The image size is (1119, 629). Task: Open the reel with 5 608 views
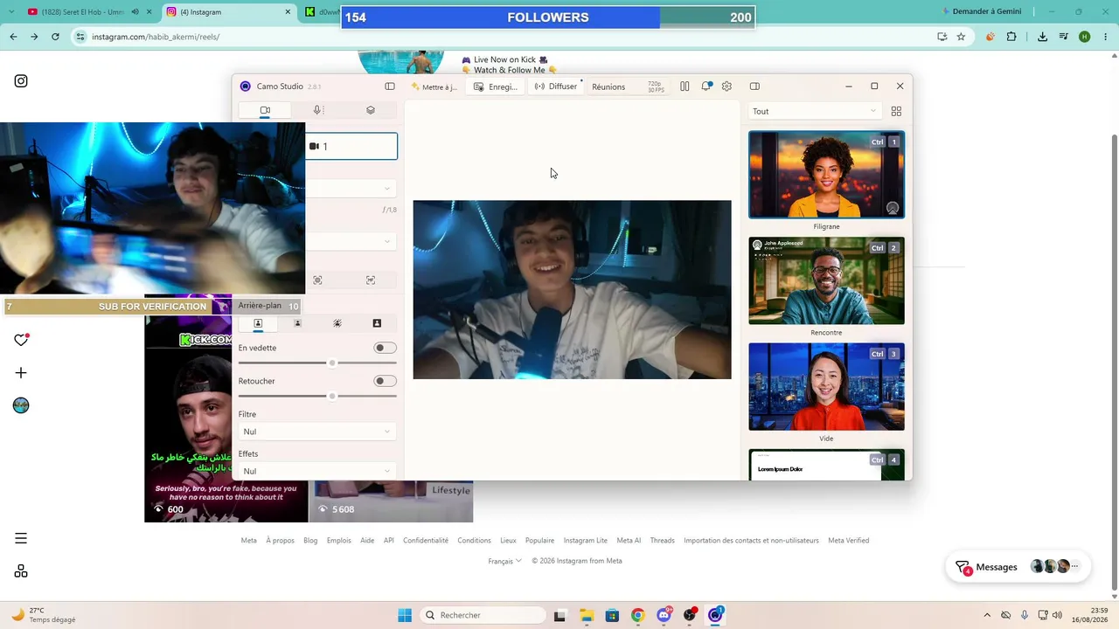coord(392,501)
